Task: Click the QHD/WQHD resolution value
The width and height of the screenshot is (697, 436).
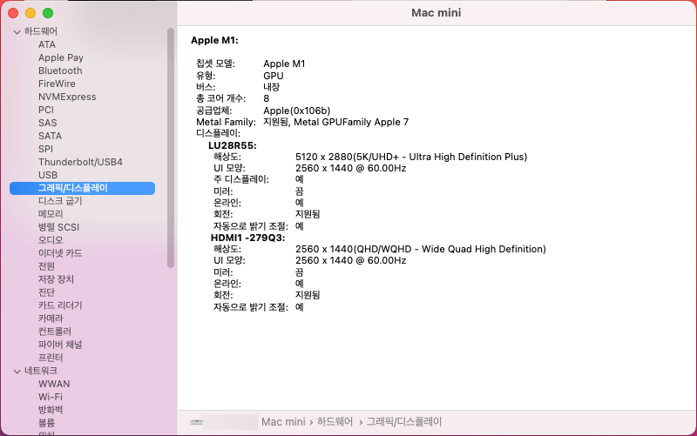Action: pyautogui.click(x=420, y=249)
